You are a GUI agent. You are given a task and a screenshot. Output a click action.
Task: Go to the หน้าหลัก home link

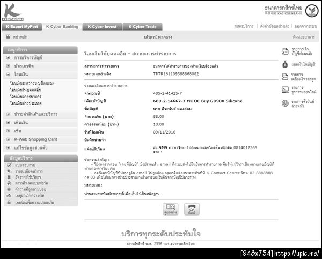point(20,37)
